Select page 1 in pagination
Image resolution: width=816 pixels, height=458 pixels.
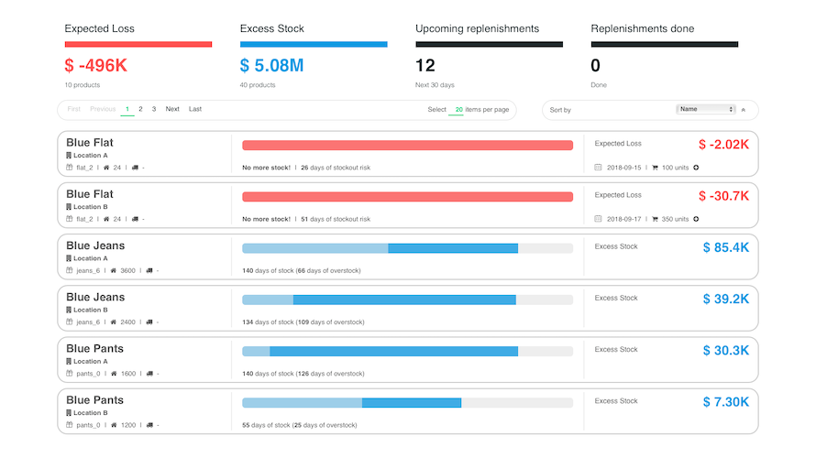point(127,109)
